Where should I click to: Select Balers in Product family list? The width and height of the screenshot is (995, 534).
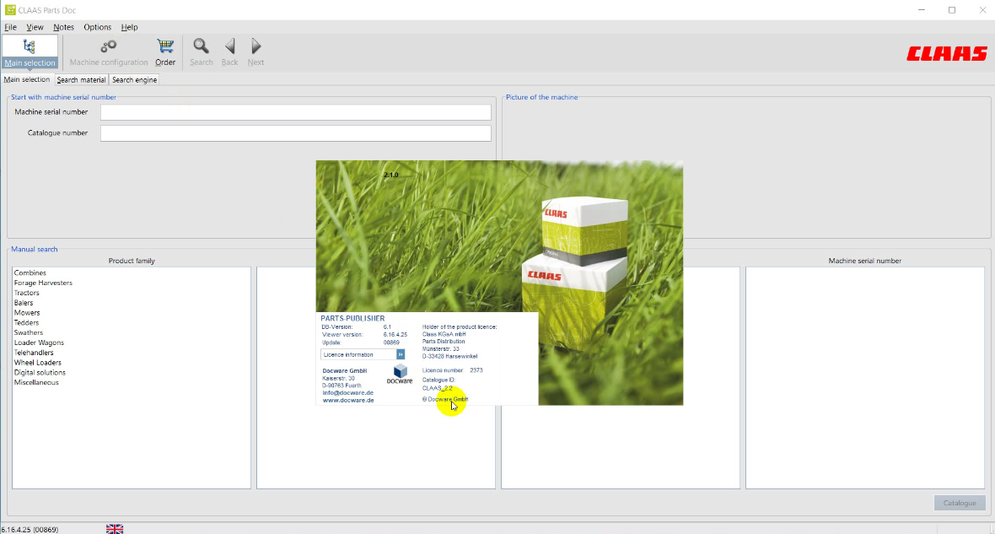coord(24,303)
